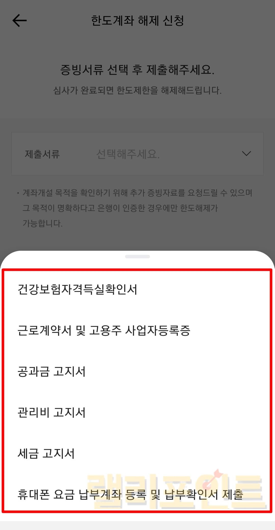This screenshot has width=275, height=530.
Task: Tap the word 고지서 in the 공과금 row
Action: [x=69, y=372]
